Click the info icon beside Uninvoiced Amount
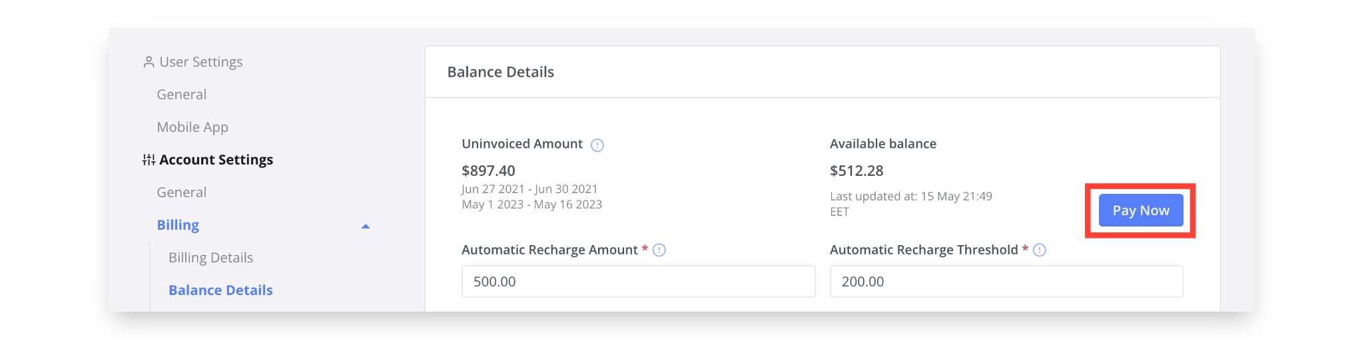The image size is (1364, 339). point(597,145)
